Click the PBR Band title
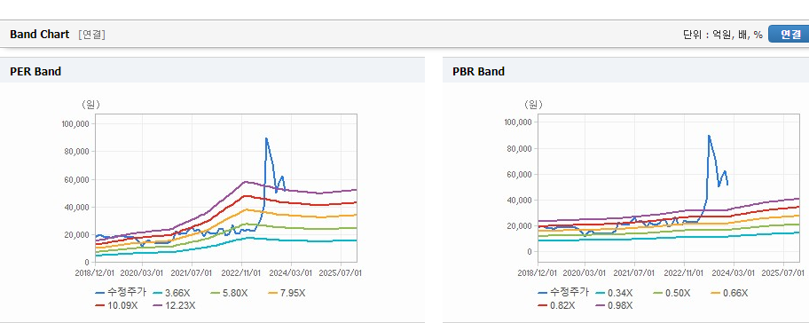 tap(478, 72)
